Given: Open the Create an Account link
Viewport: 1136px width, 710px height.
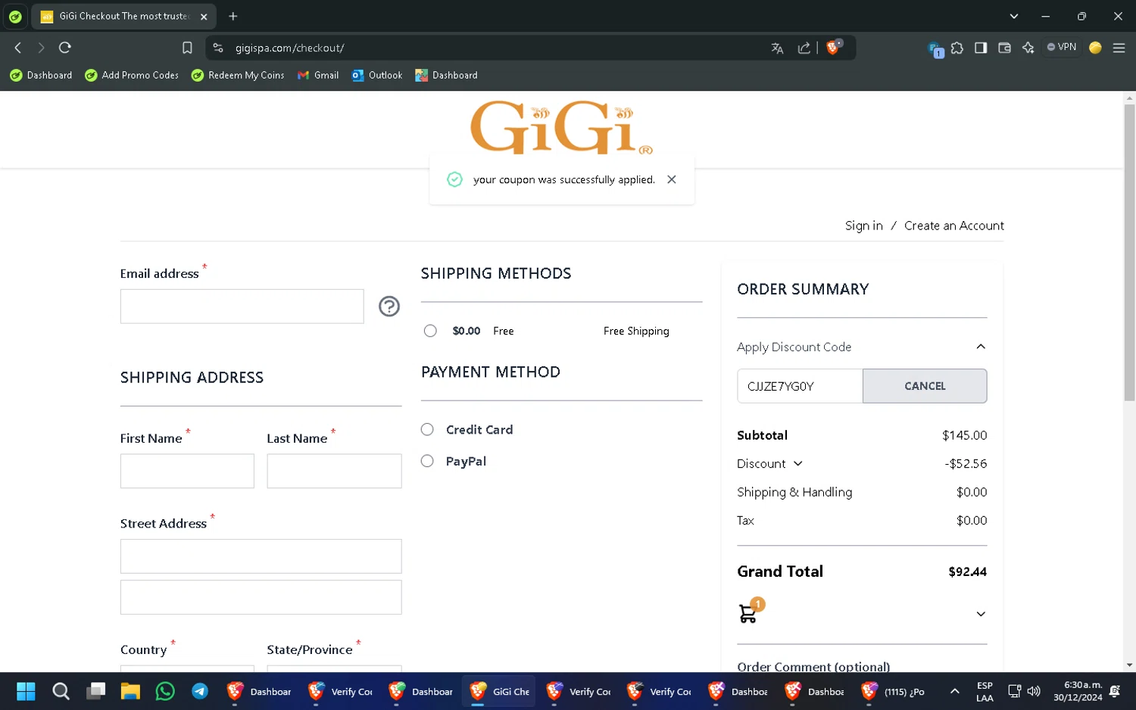Looking at the screenshot, I should click(x=954, y=226).
